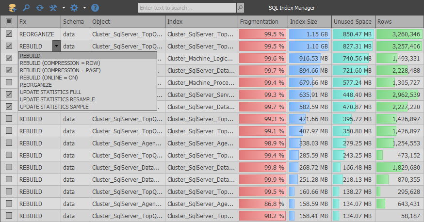424x222 pixels.
Task: Expand the arrow next to gear icon
Action: tap(84, 8)
